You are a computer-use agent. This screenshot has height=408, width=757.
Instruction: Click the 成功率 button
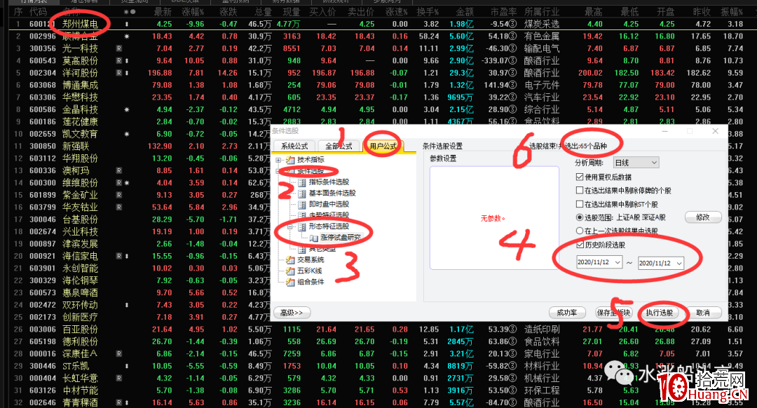(x=567, y=313)
